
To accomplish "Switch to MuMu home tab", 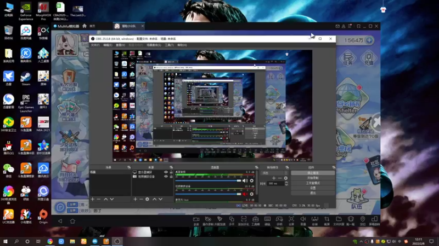I will point(89,26).
